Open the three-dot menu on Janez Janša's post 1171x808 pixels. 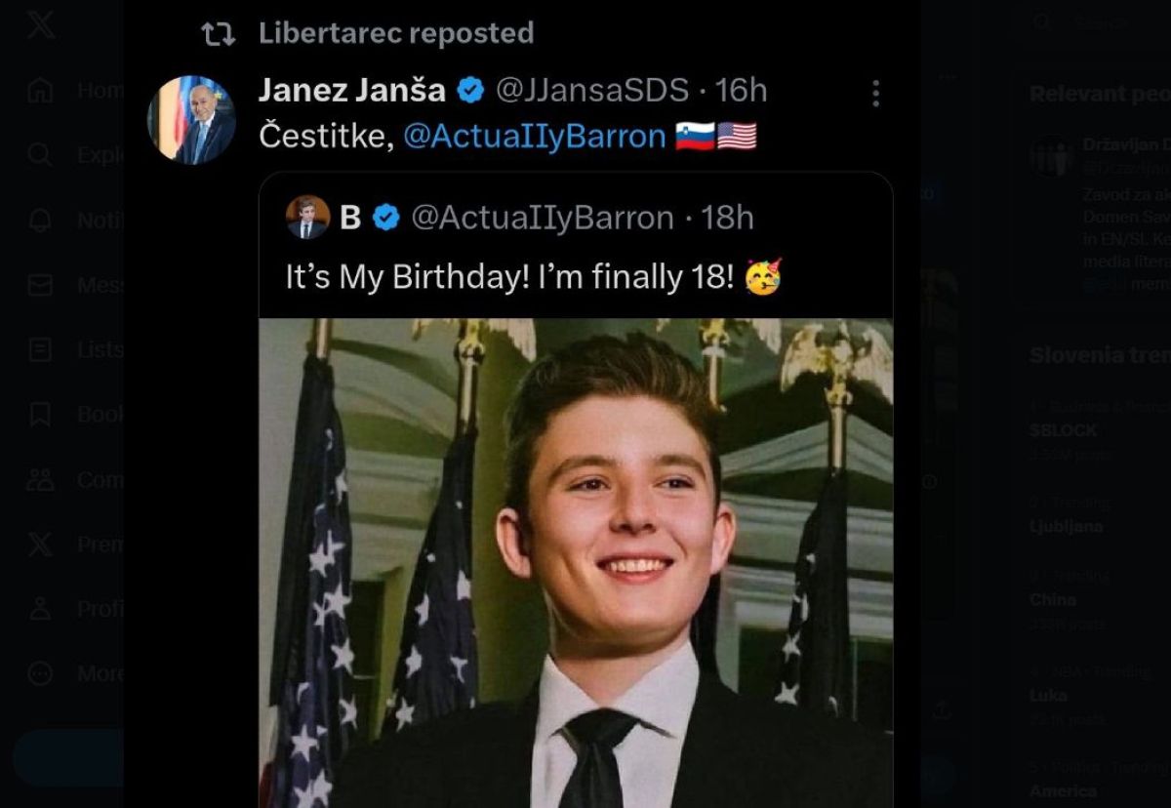875,93
